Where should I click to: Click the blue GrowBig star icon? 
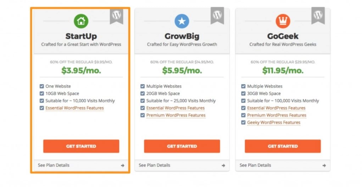(182, 21)
